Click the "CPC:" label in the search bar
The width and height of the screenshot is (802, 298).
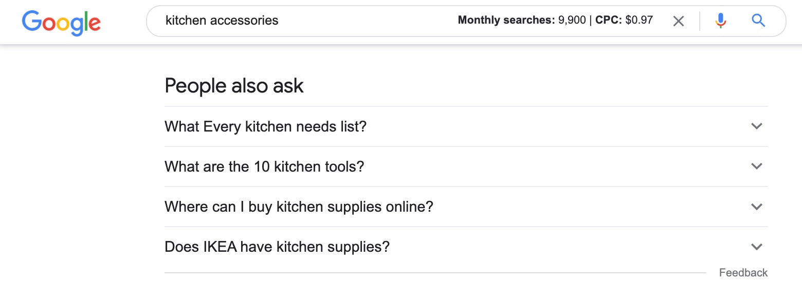[609, 21]
